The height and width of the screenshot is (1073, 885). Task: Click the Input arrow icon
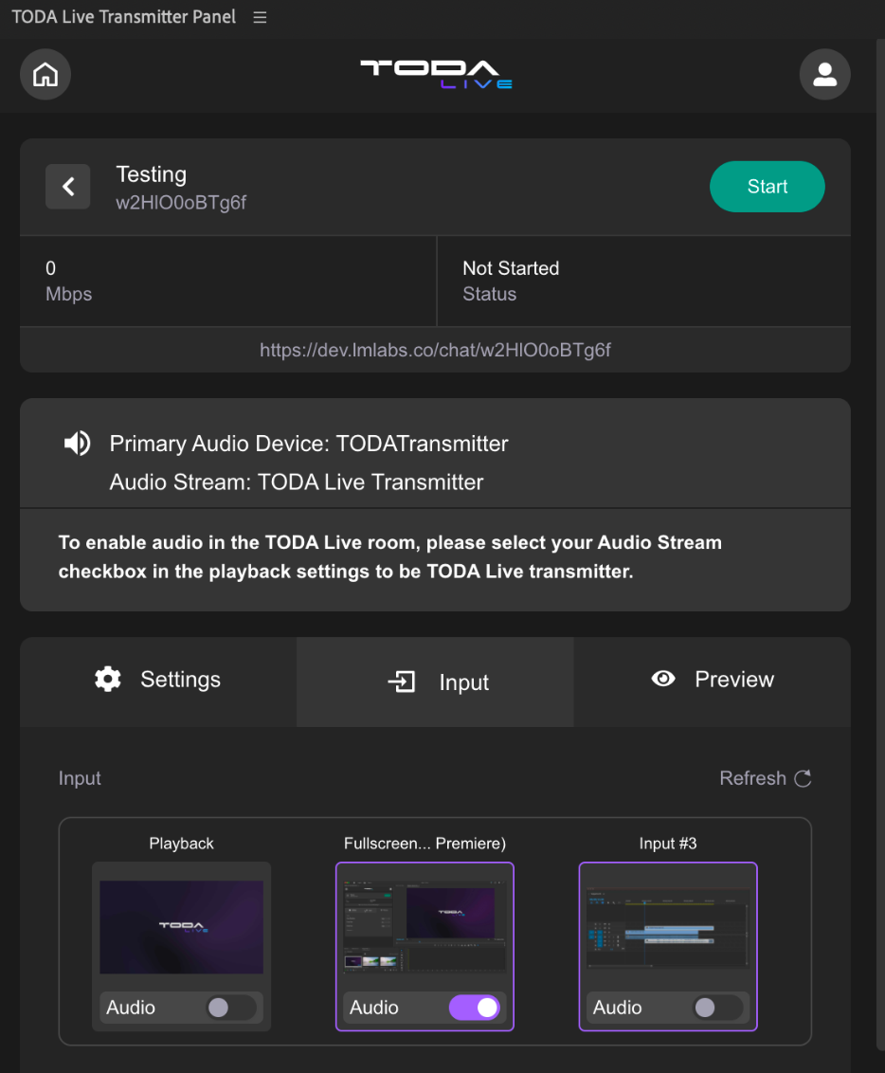pos(402,682)
